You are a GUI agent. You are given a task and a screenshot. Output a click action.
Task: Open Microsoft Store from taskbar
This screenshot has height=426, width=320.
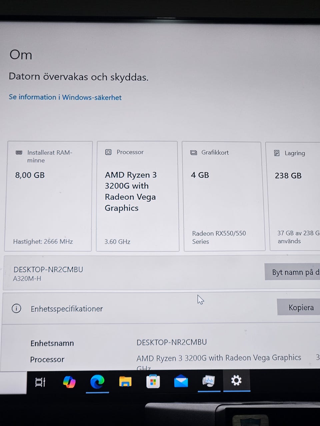click(153, 382)
